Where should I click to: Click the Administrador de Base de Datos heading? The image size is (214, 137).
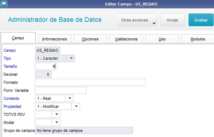click(55, 20)
